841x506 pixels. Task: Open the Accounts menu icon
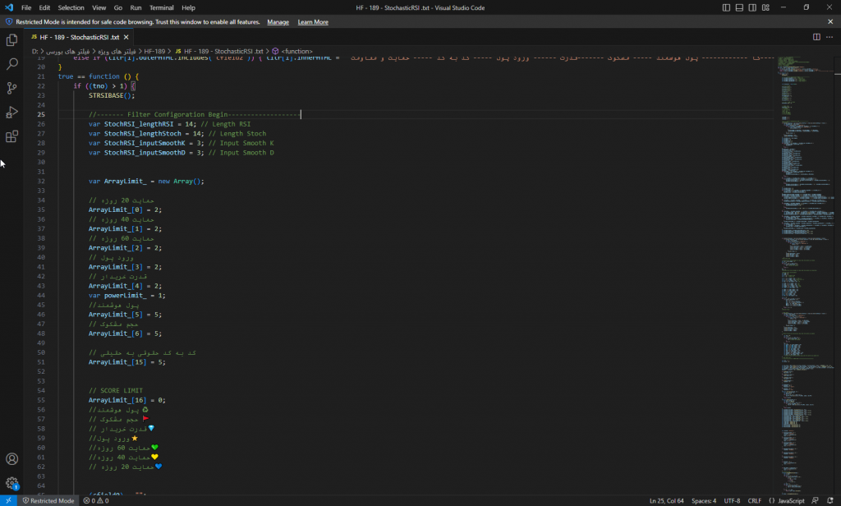pos(11,459)
